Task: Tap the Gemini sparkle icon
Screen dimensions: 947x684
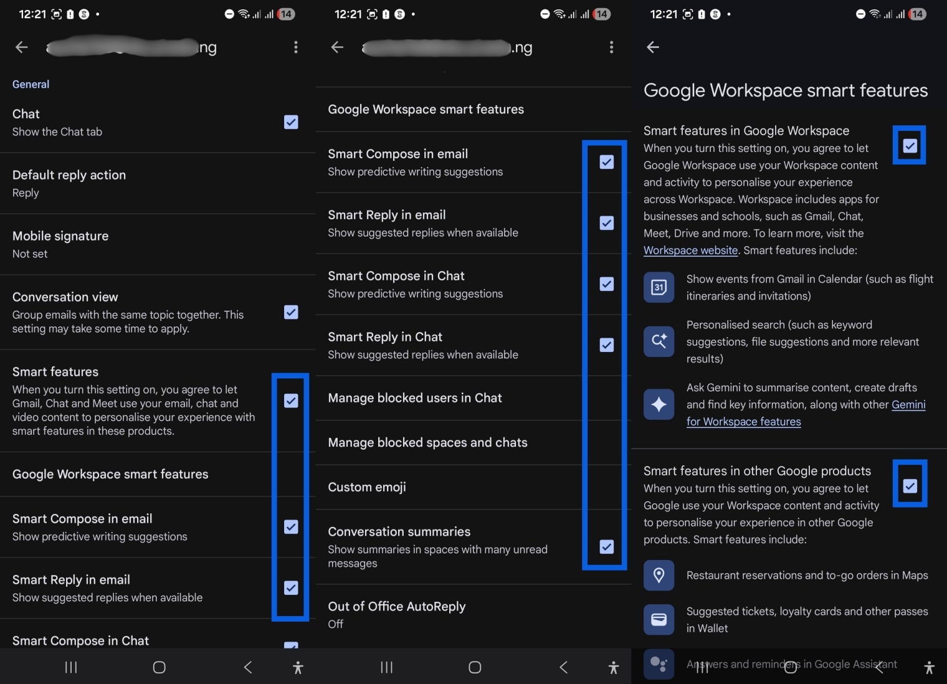Action: coord(659,404)
